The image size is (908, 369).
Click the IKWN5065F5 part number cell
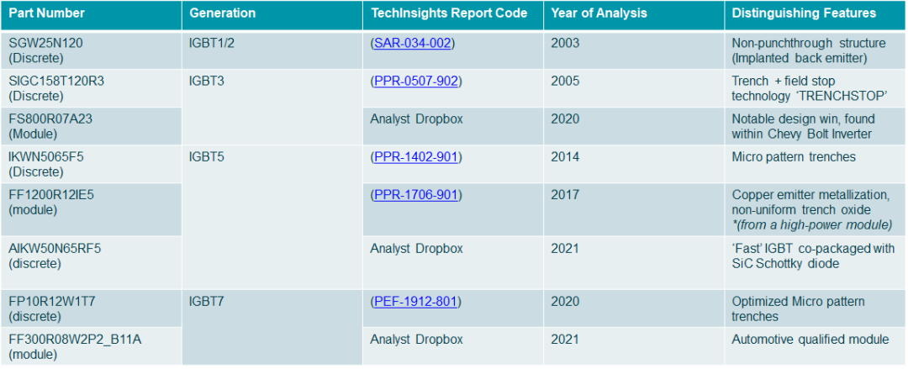point(46,163)
